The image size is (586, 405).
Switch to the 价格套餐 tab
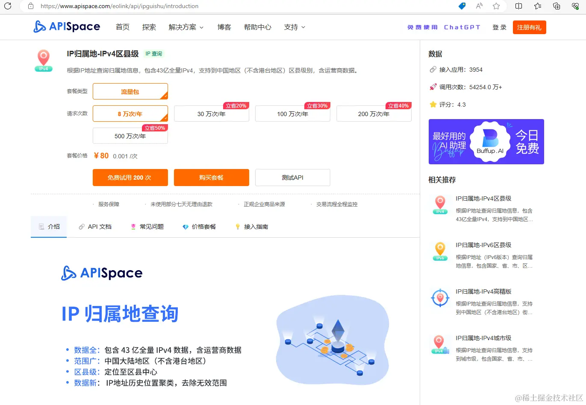coord(199,227)
